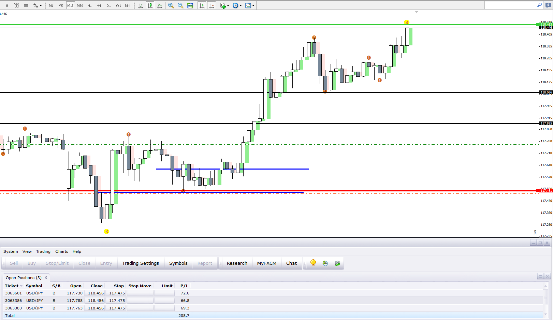Click the gear with green arrow icon

click(x=337, y=263)
